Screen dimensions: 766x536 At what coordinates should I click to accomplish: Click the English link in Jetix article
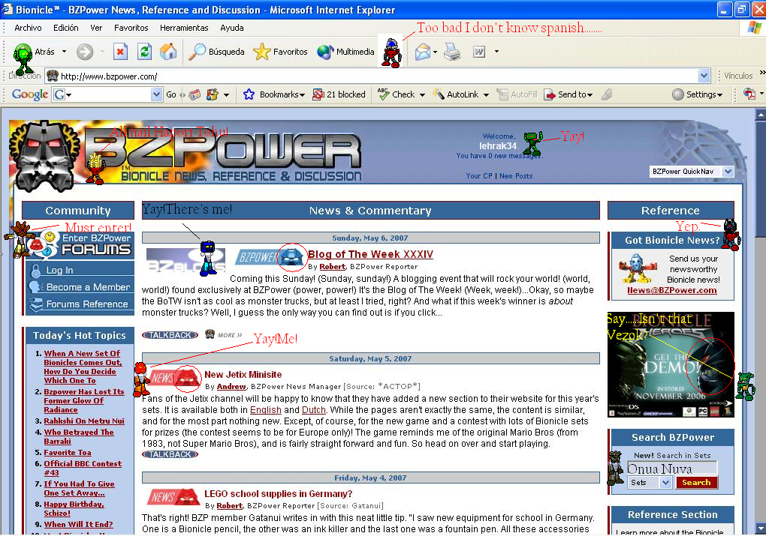266,409
